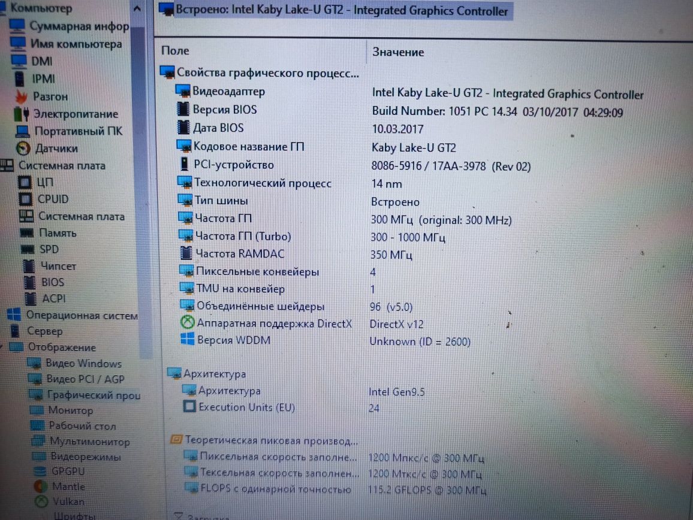Click the BIOS chip icon in the tree
693x520 pixels.
[x=29, y=282]
